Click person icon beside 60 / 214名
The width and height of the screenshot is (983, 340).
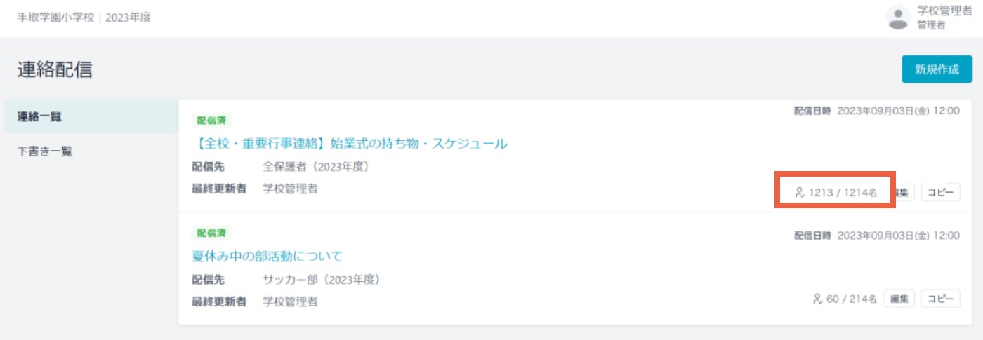817,299
